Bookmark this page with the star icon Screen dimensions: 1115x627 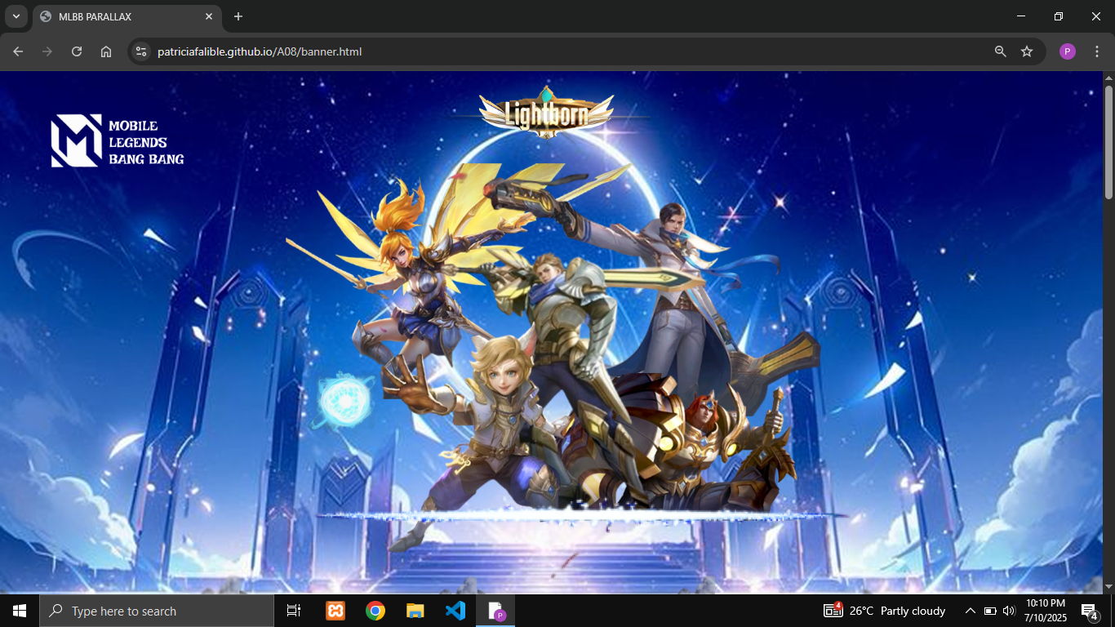click(x=1027, y=51)
